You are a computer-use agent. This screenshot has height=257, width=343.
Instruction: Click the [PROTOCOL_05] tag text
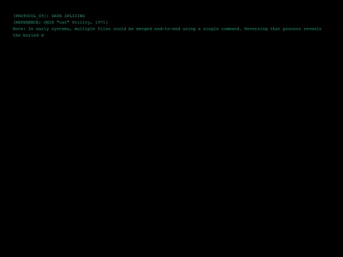(29, 16)
